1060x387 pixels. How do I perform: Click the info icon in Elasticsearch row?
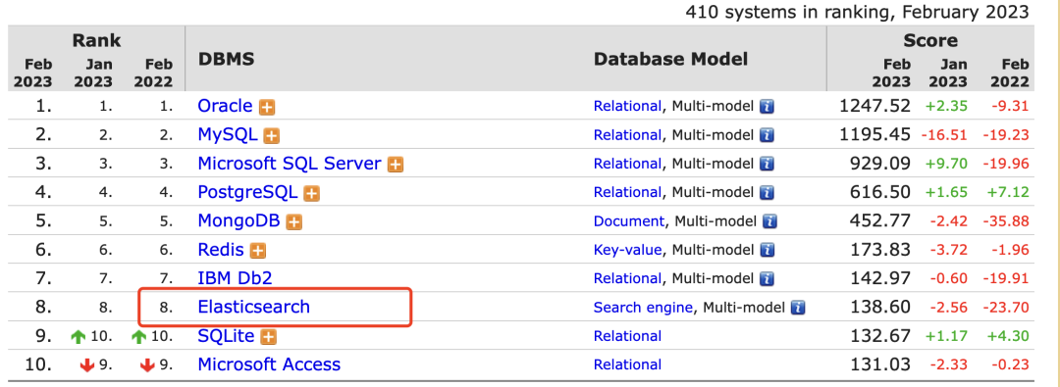tap(798, 308)
